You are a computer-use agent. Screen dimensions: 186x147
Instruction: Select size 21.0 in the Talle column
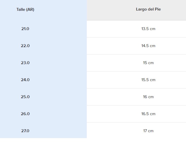click(25, 29)
